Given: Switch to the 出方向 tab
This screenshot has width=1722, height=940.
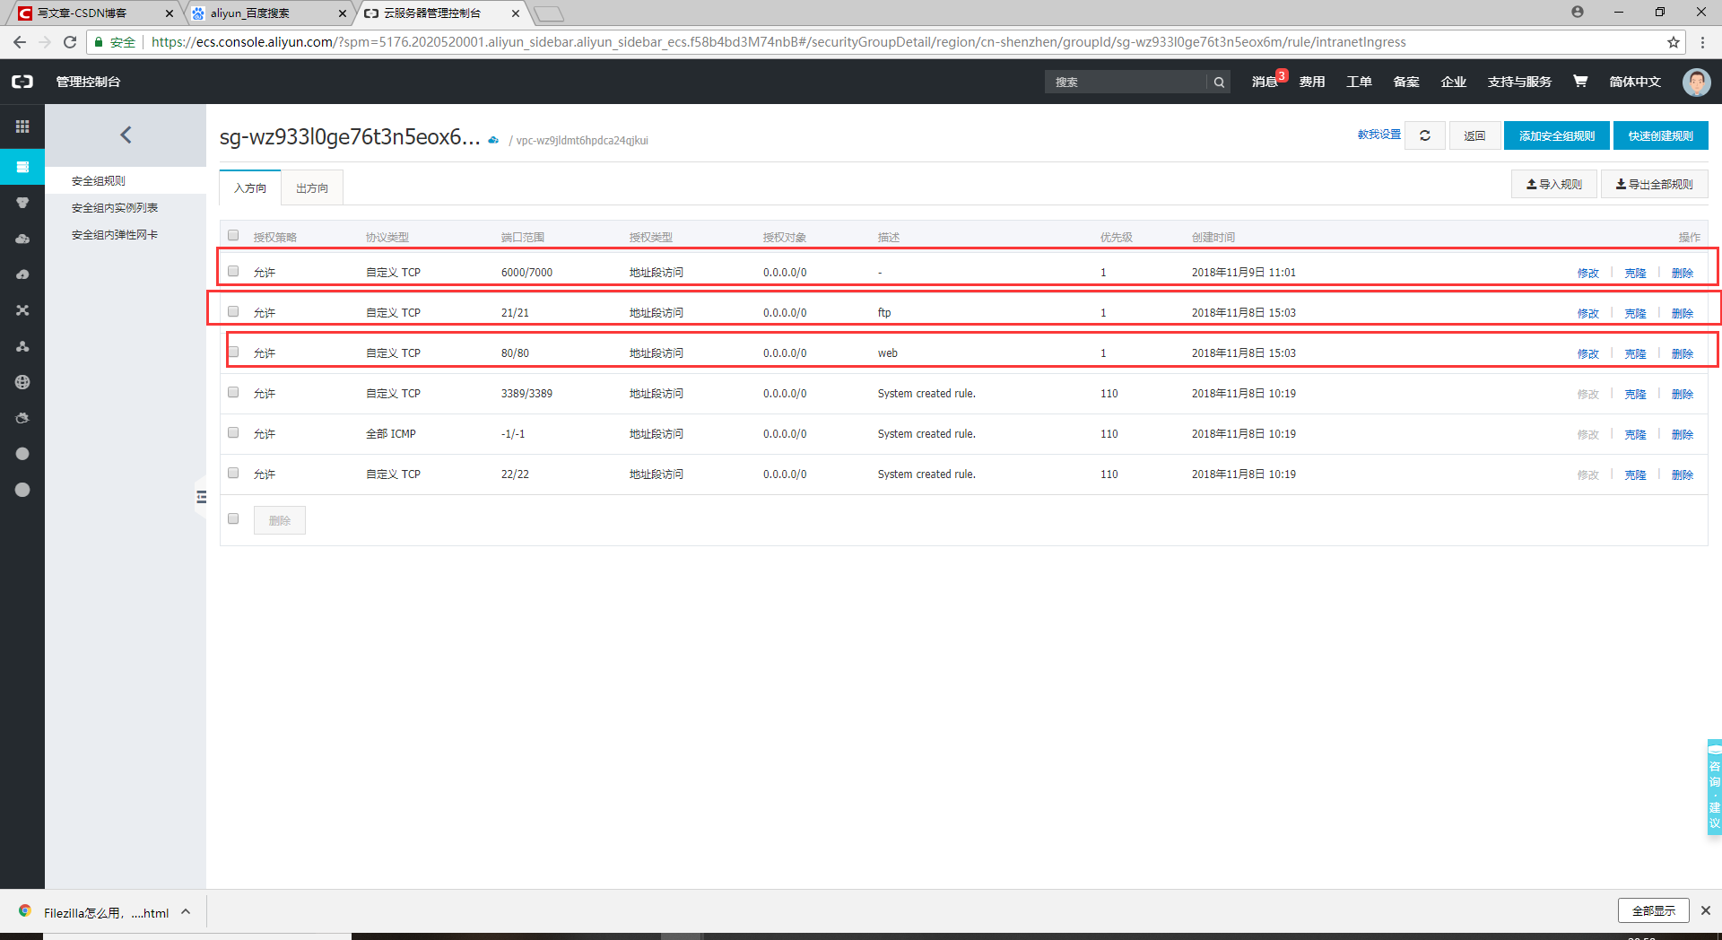Looking at the screenshot, I should pyautogui.click(x=312, y=187).
